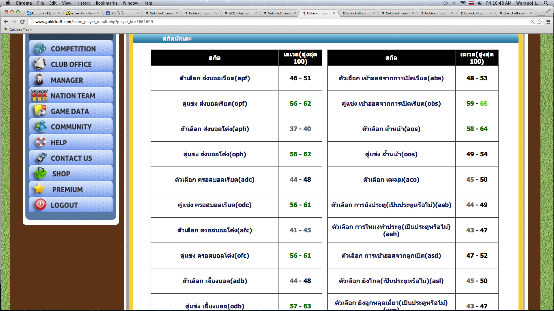Viewport: 554px width, 311px height.
Task: Click the Manager figure icon
Action: tap(40, 80)
